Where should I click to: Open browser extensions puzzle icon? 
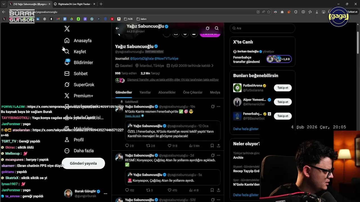click(x=296, y=12)
